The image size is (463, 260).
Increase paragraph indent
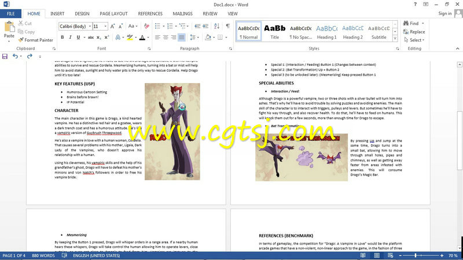click(x=205, y=26)
